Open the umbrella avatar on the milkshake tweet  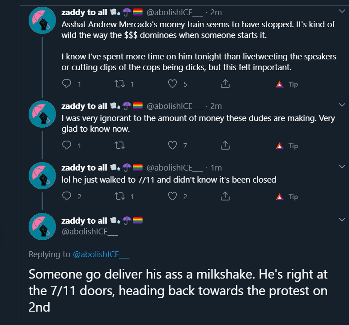point(43,226)
